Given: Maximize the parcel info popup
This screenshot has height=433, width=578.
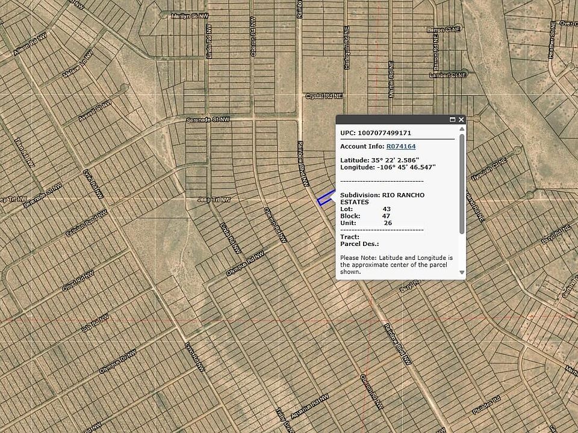Looking at the screenshot, I should [x=453, y=120].
